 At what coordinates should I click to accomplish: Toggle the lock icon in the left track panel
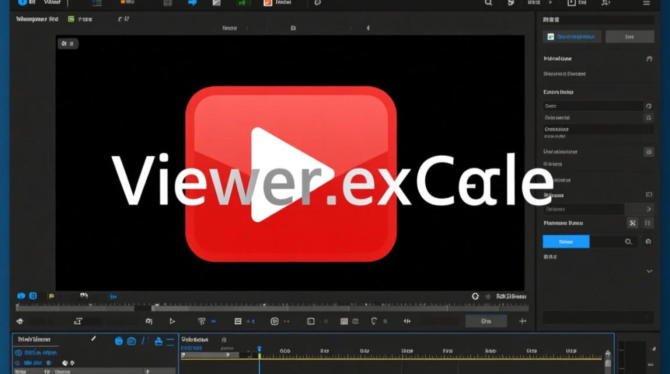(158, 341)
